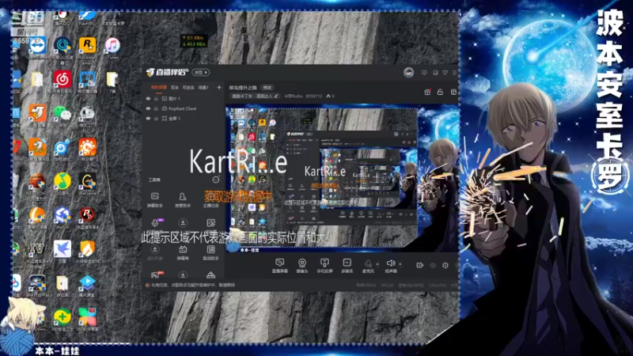Toggle the padlock icon above preview
The height and width of the screenshot is (356, 633).
441,93
